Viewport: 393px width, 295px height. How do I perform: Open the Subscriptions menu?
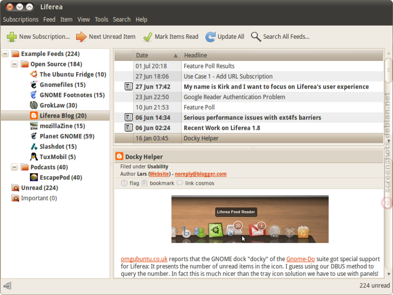coord(21,20)
